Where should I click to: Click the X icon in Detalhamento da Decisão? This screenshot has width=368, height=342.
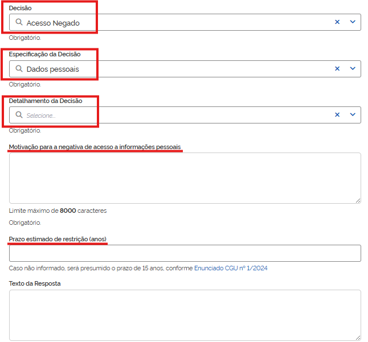337,114
